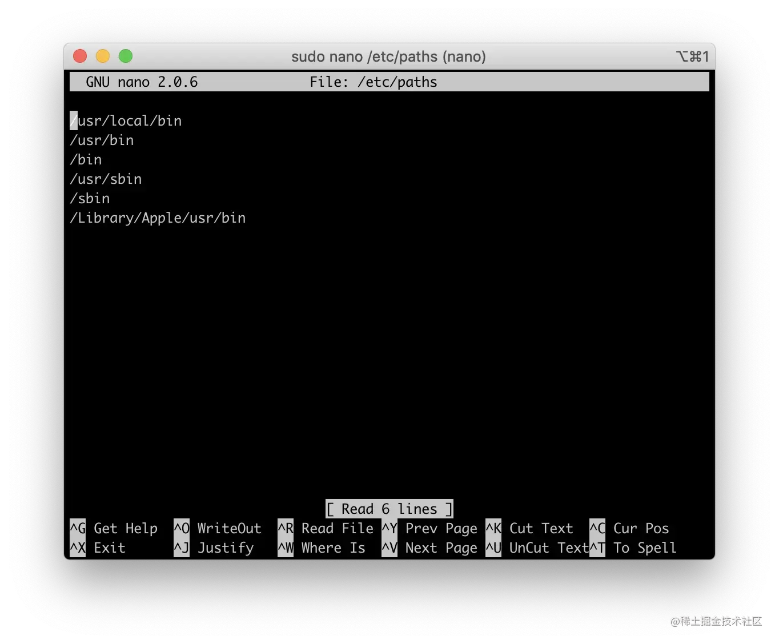Click the yellow minimize window button
Screen dimensions: 779x644
pos(103,56)
